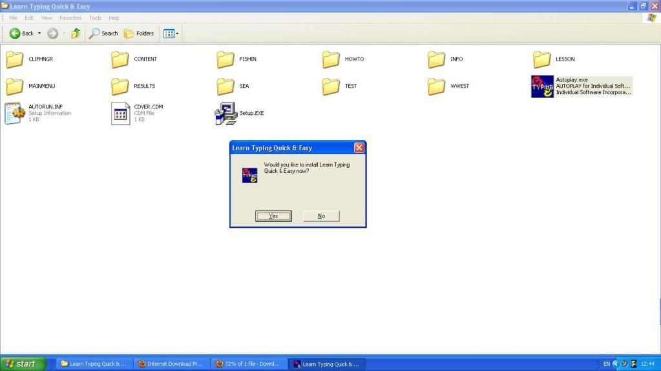Image resolution: width=661 pixels, height=371 pixels.
Task: Select the AUTORUN.INF file icon
Action: point(15,114)
